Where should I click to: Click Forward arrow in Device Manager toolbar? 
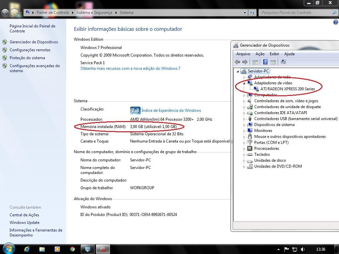pos(245,62)
